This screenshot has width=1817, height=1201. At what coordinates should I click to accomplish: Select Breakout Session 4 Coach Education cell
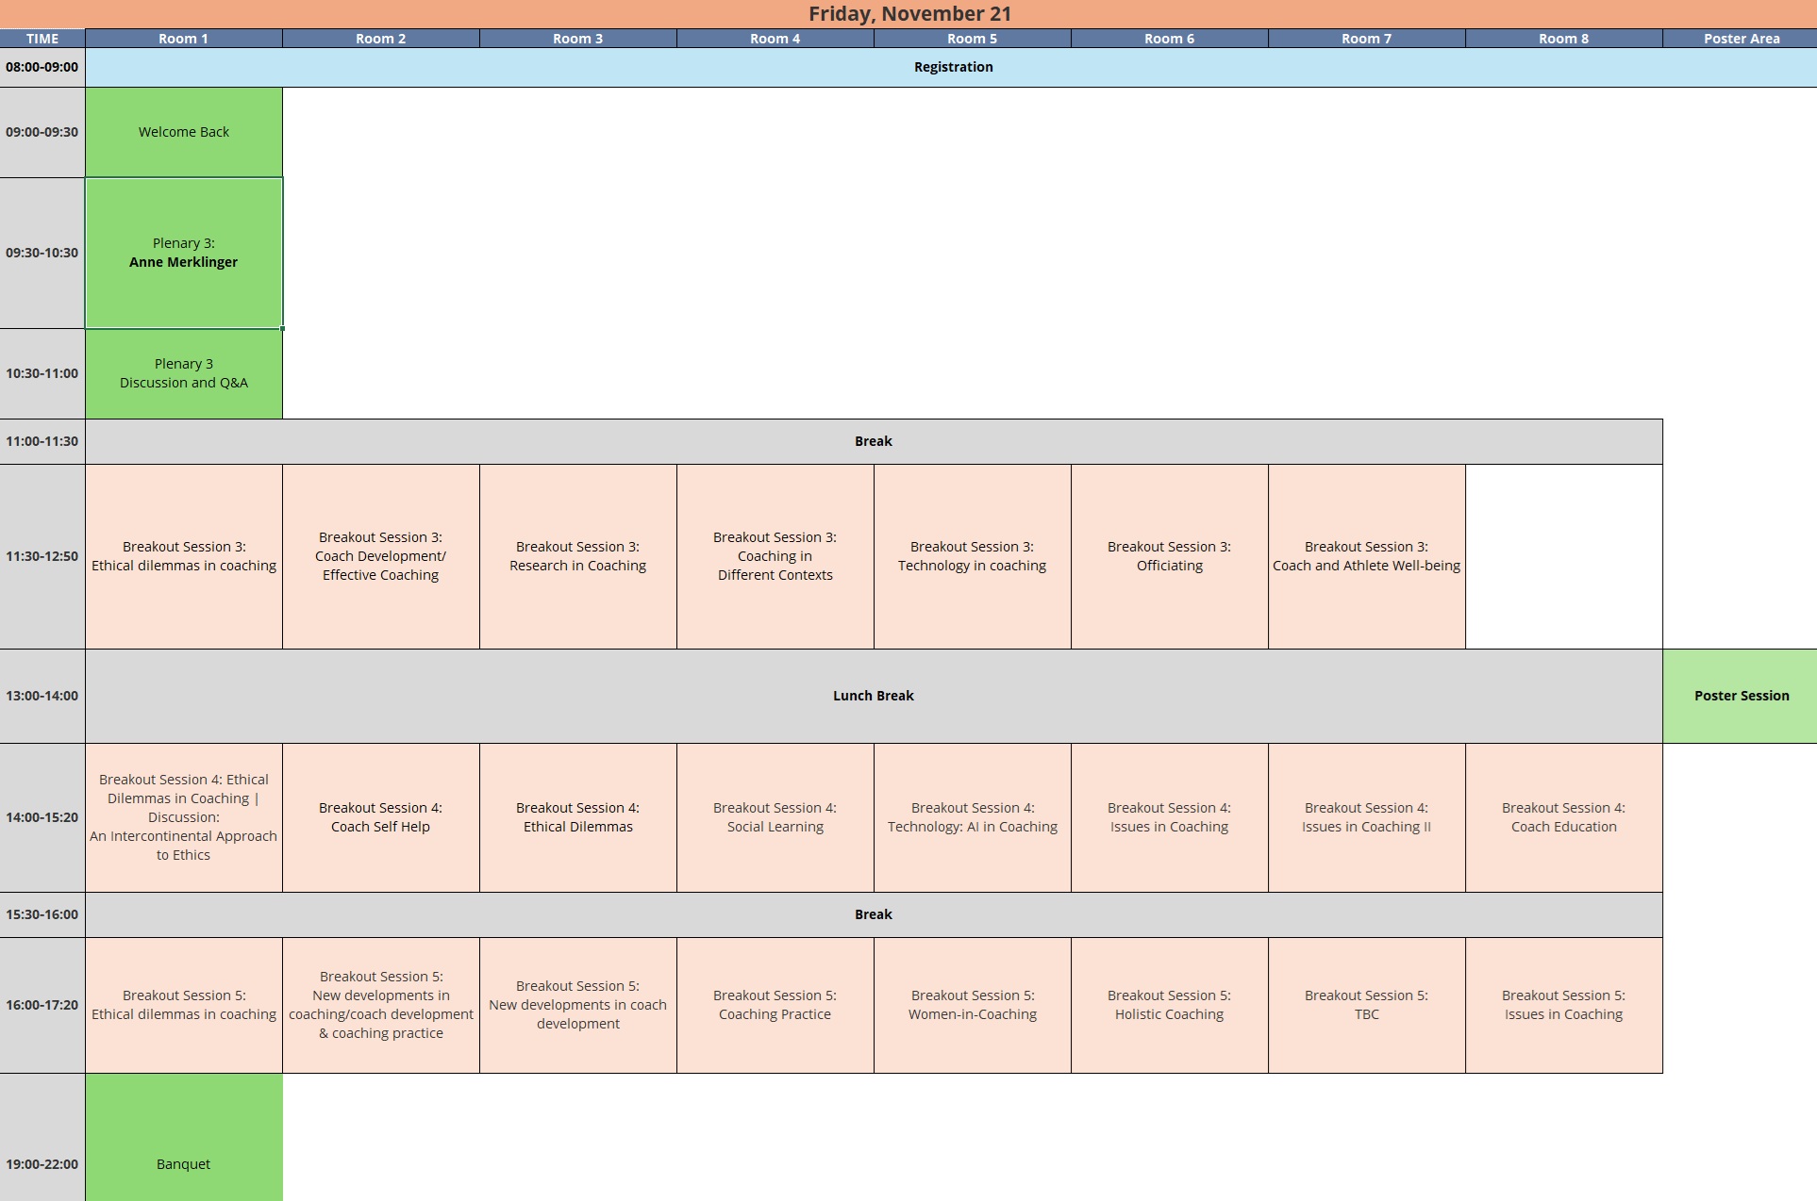coord(1563,817)
